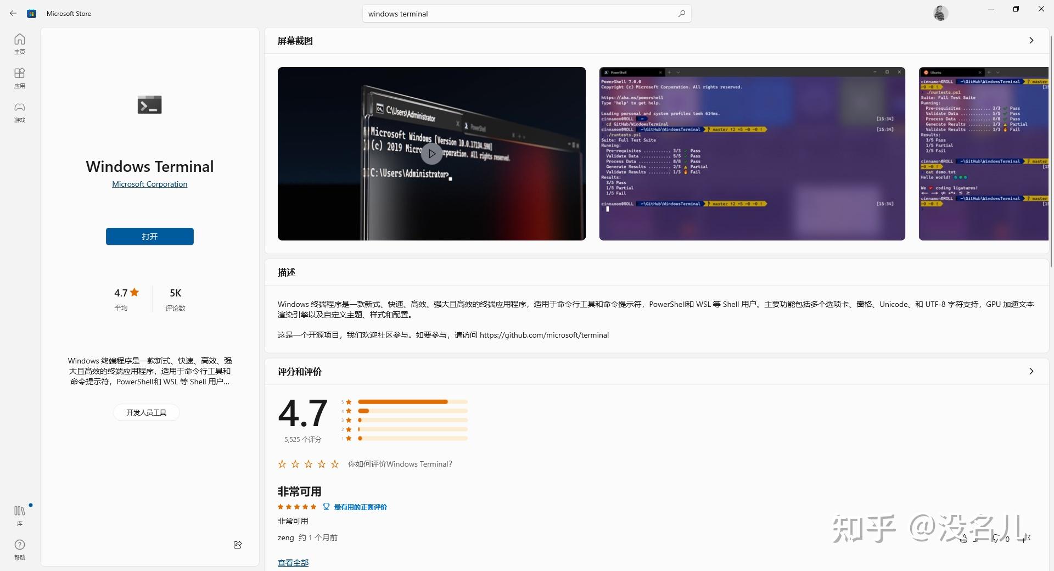Give a one-star rating for Windows Terminal
Screen dimensions: 1054x571
tap(282, 464)
